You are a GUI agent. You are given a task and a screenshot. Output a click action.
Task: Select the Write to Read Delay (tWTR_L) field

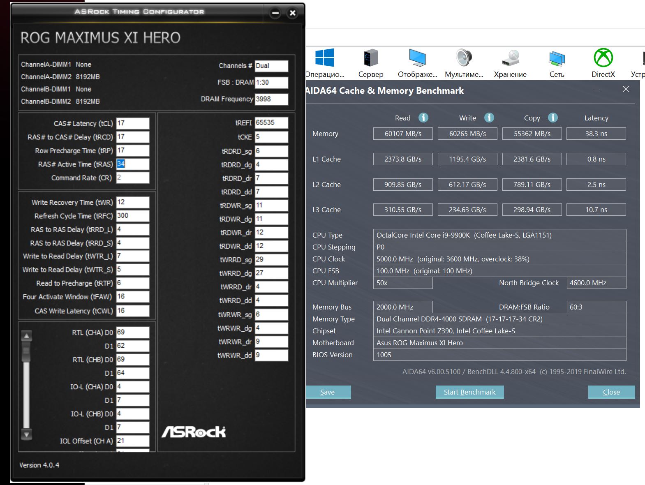[x=133, y=256]
